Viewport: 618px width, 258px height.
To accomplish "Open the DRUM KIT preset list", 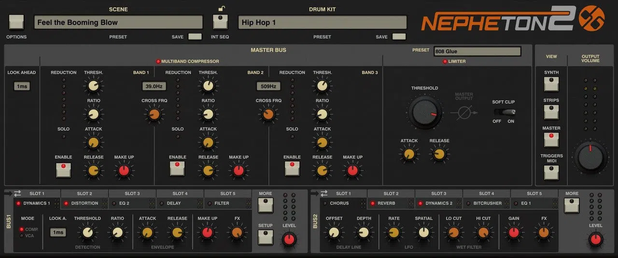I will coord(322,22).
